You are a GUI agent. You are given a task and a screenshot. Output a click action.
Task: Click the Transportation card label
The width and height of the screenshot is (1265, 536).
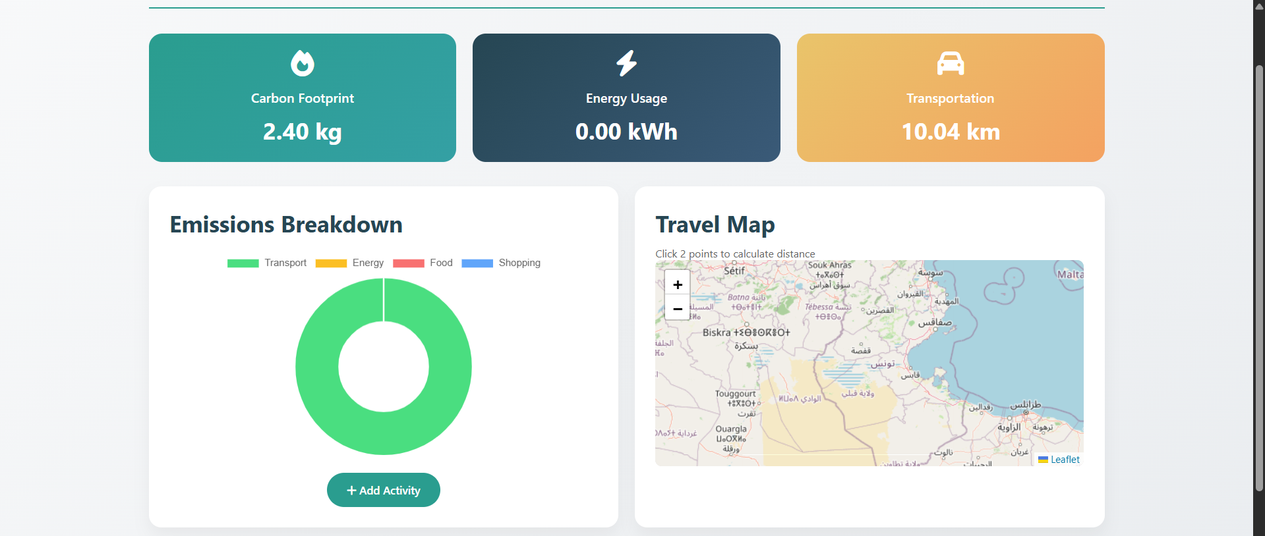950,98
